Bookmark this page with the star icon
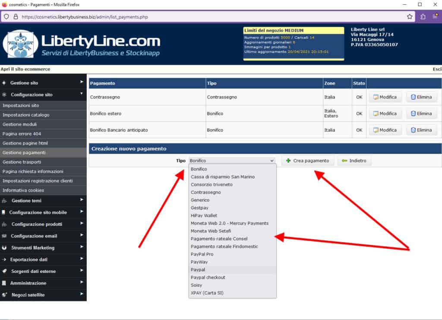Image resolution: width=442 pixels, height=320 pixels. 410,17
